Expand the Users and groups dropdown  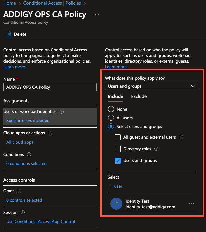152,86
